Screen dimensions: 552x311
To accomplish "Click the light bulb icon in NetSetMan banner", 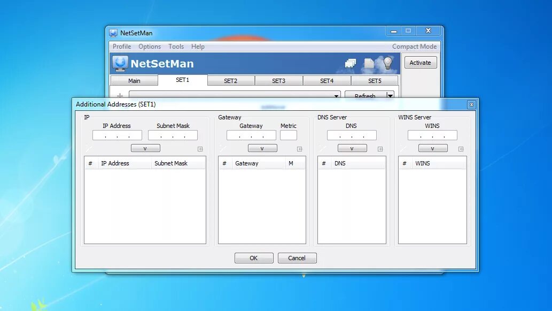I will [x=387, y=63].
